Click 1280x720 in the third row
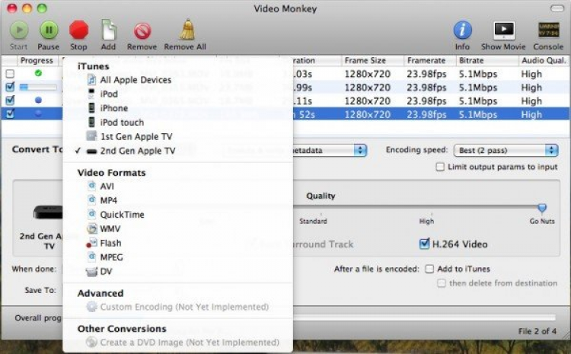 368,101
